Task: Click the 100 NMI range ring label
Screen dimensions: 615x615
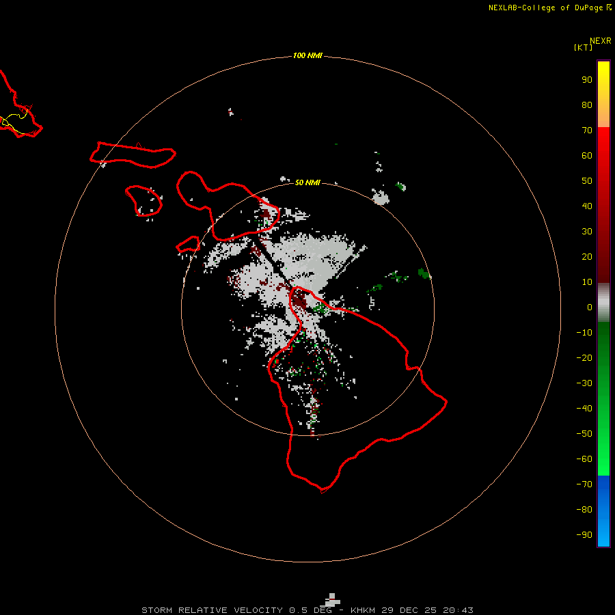Action: pyautogui.click(x=307, y=55)
